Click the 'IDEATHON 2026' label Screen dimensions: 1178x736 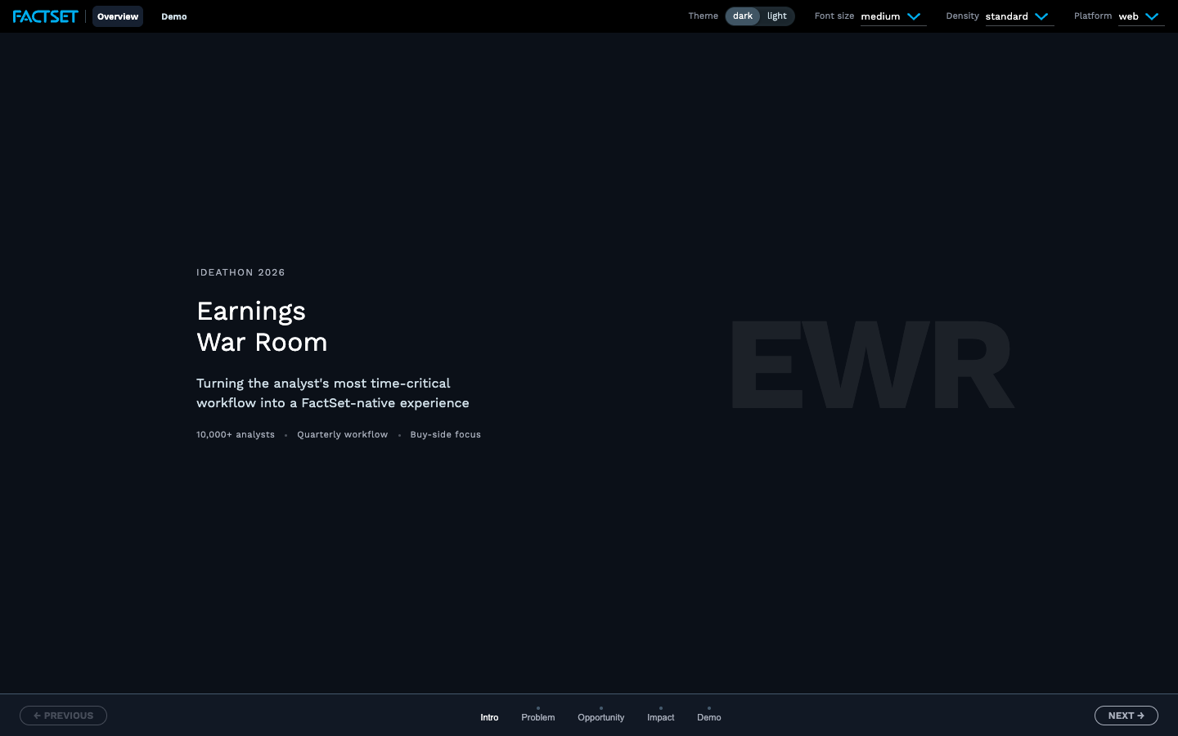tap(241, 272)
